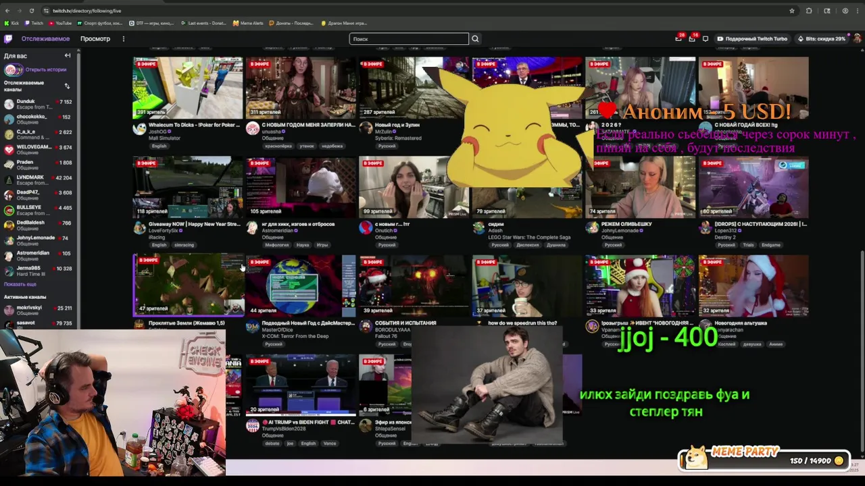Open the Mall Simulator stream thumbnail
The image size is (865, 486).
click(x=188, y=88)
